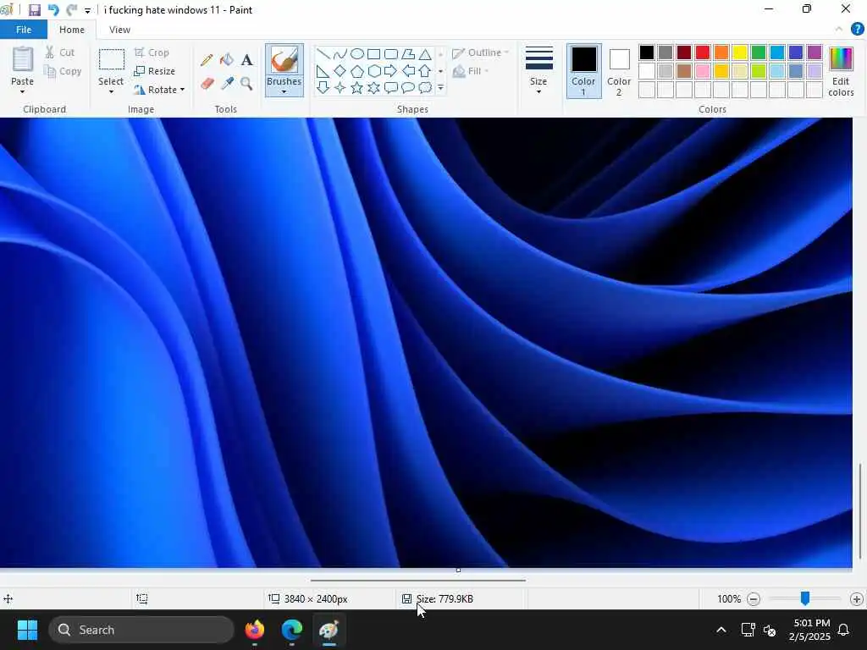This screenshot has width=867, height=650.
Task: Open the File menu
Action: point(23,30)
